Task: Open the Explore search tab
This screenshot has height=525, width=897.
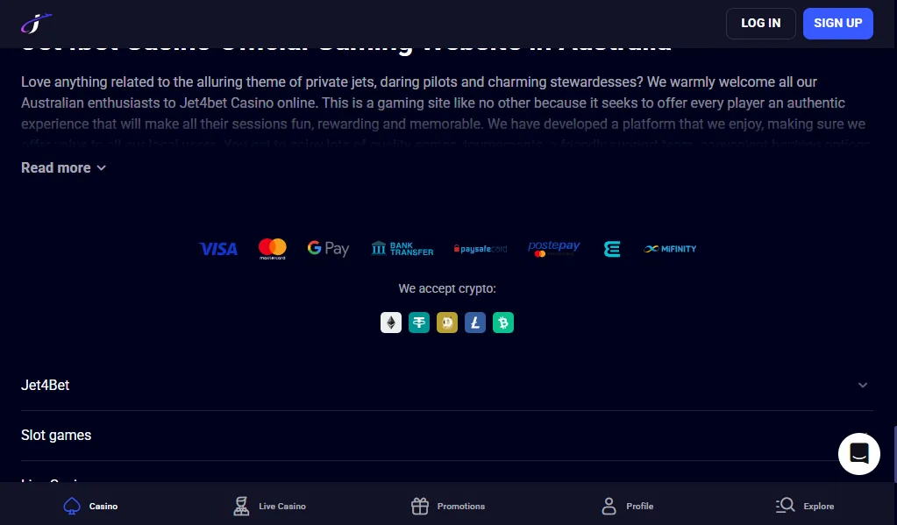Action: 805,506
